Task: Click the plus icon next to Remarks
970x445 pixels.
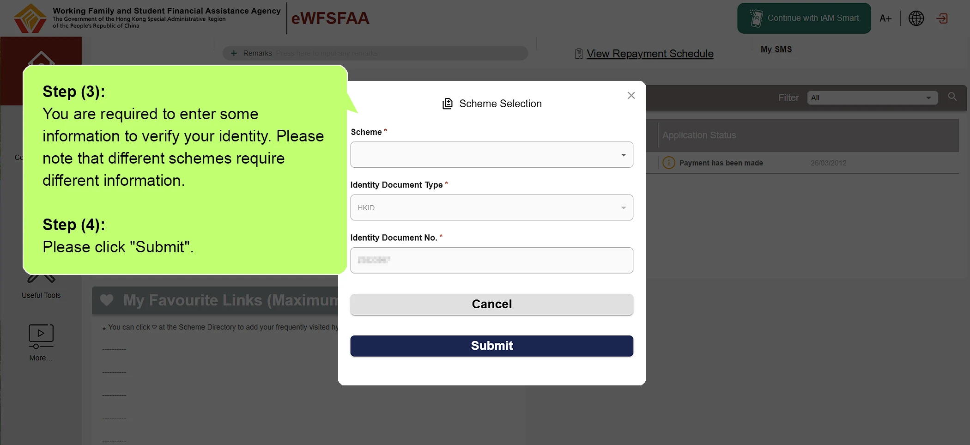Action: tap(234, 53)
